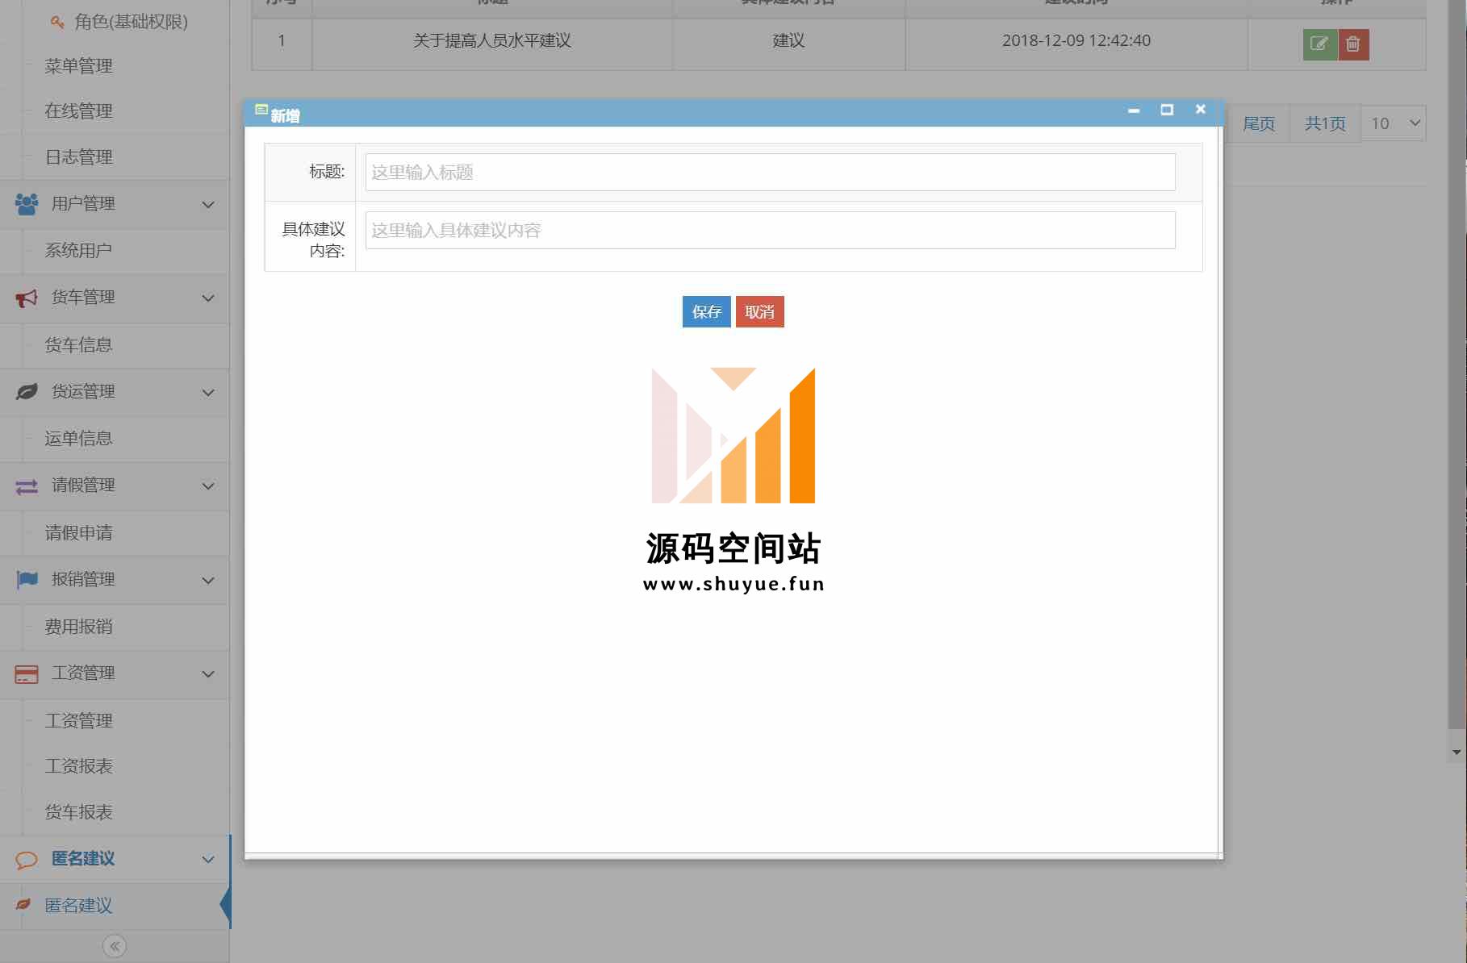The image size is (1467, 963).
Task: Collapse the 匿名建议 group chevron
Action: pos(208,860)
